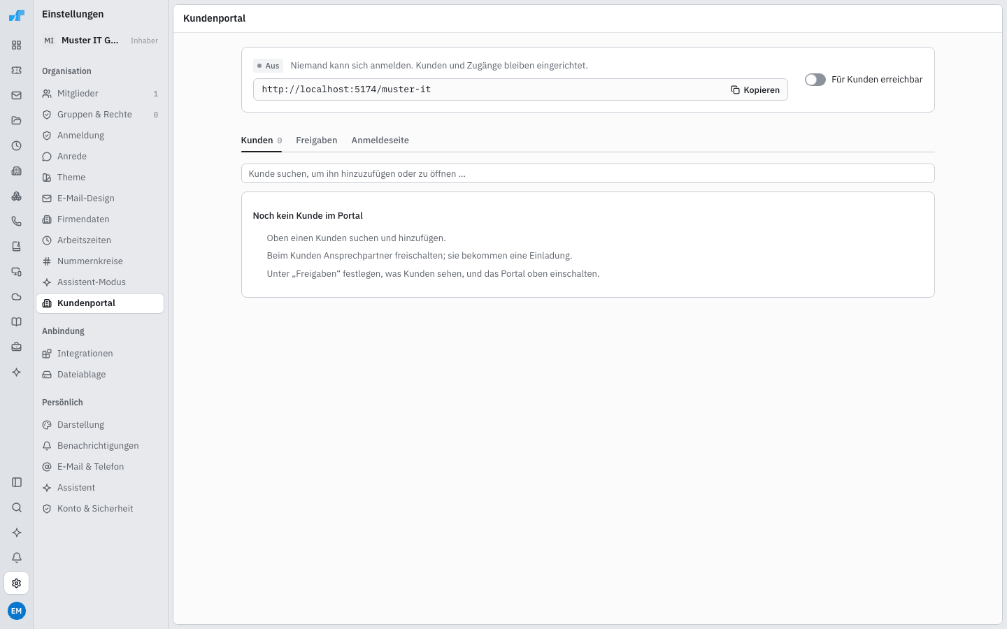Open the mail envelope icon in the navigation rail
The image size is (1007, 629).
[x=17, y=96]
